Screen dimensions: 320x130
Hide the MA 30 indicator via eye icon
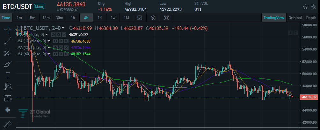pos(55,48)
